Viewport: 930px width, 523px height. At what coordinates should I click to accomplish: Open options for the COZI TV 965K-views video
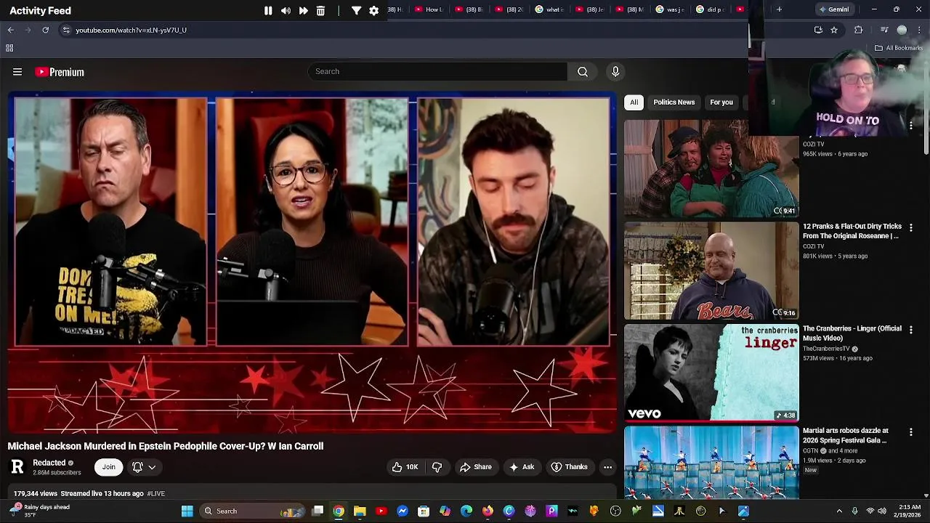(x=911, y=126)
